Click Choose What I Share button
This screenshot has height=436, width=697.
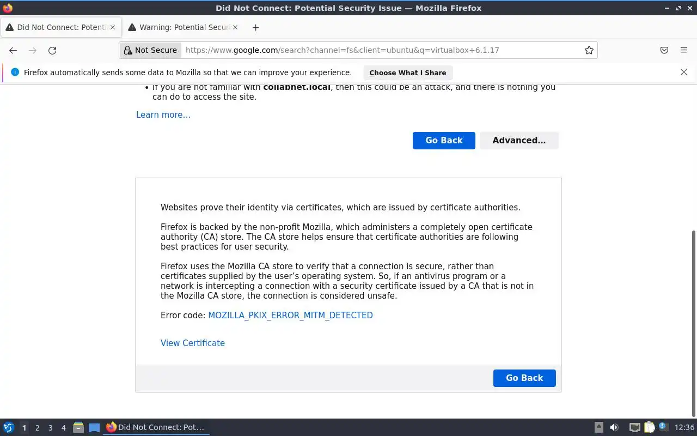[x=408, y=72]
